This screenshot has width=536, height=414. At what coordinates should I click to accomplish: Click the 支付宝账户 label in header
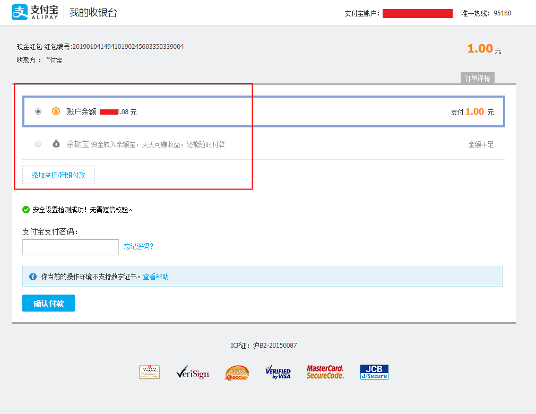point(362,13)
